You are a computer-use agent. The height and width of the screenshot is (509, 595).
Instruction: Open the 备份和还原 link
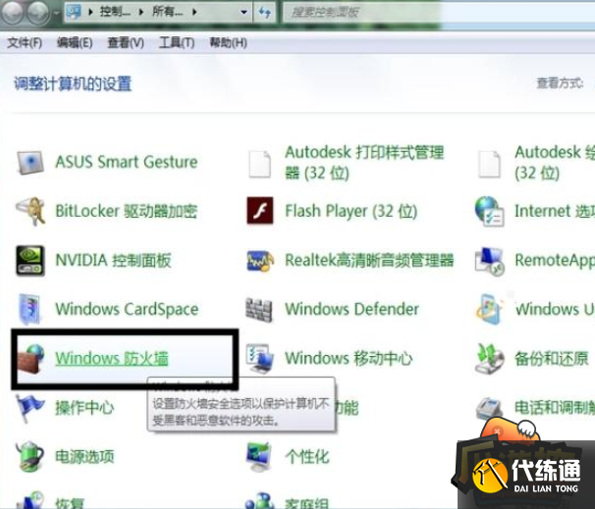[552, 359]
